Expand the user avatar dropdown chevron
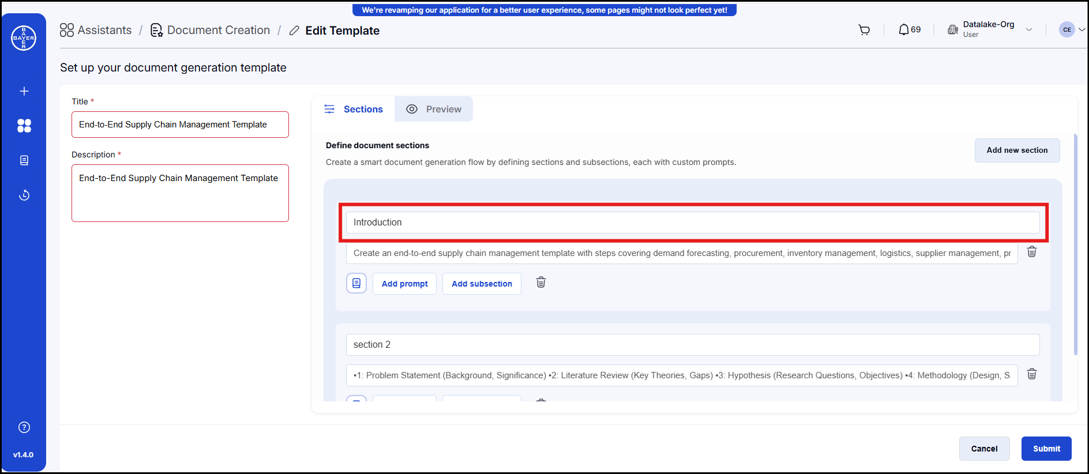Viewport: 1089px width, 474px height. pyautogui.click(x=1082, y=29)
